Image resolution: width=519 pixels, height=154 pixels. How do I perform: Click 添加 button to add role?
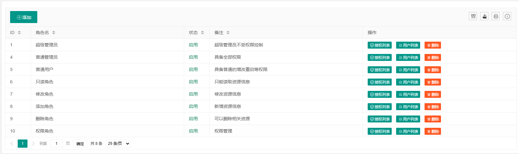[x=24, y=17]
